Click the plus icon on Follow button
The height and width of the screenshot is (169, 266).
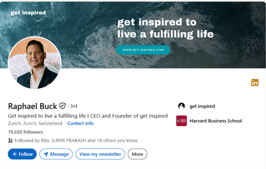[15, 154]
